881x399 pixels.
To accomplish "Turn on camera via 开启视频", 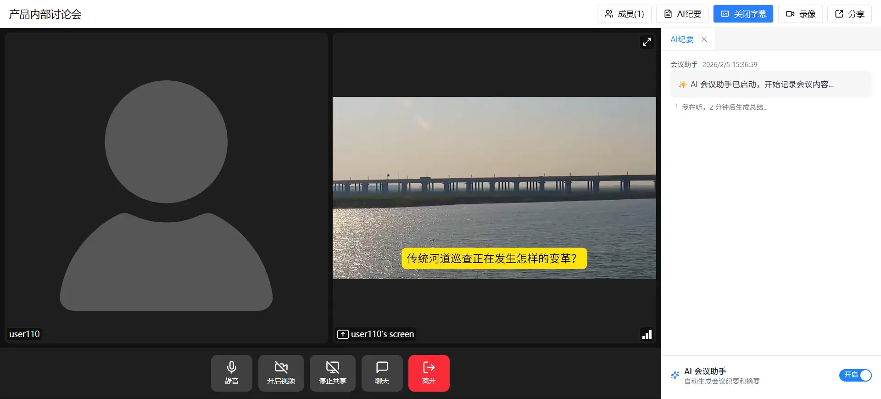I will coord(281,373).
